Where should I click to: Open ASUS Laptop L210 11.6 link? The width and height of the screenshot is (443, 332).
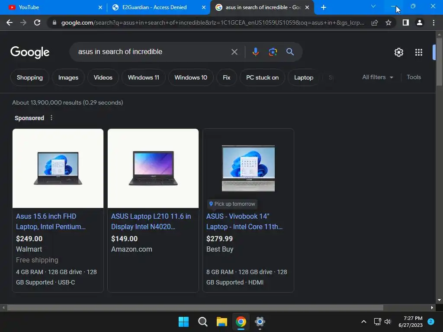tap(151, 221)
